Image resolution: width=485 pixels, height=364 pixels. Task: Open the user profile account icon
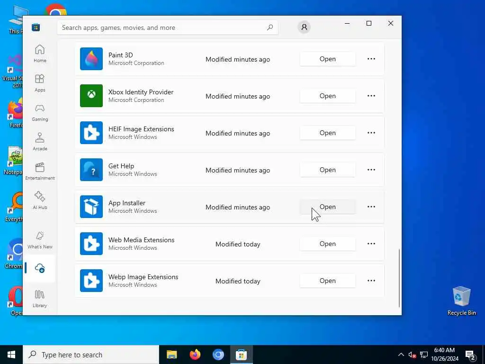(304, 27)
